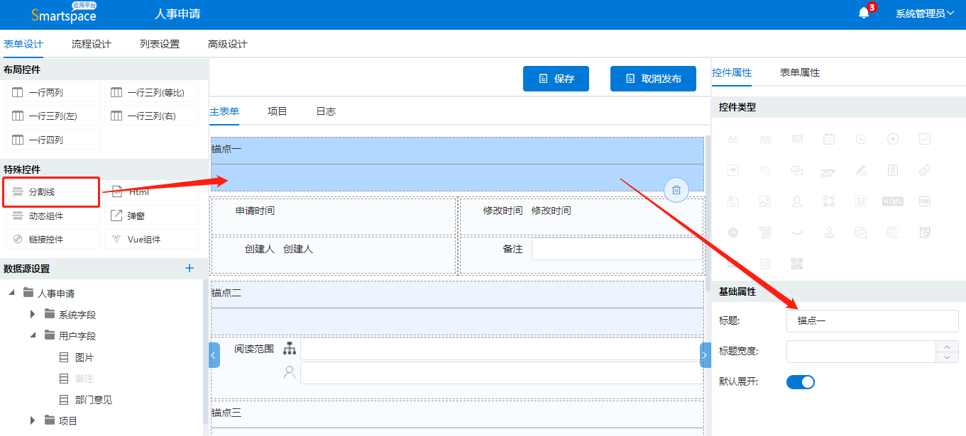The height and width of the screenshot is (436, 966).
Task: Select the 部门意见 field in tree
Action: (x=94, y=400)
